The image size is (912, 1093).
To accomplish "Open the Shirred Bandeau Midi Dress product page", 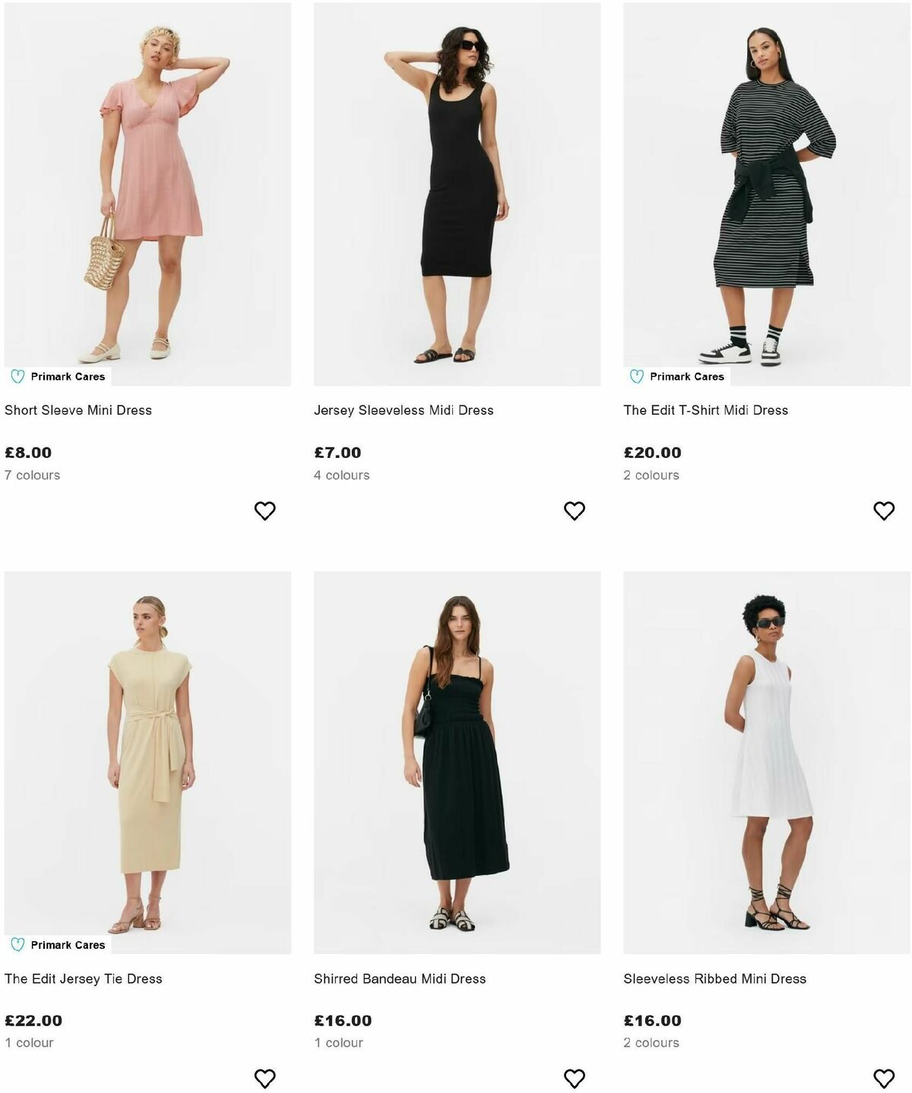I will tap(401, 978).
